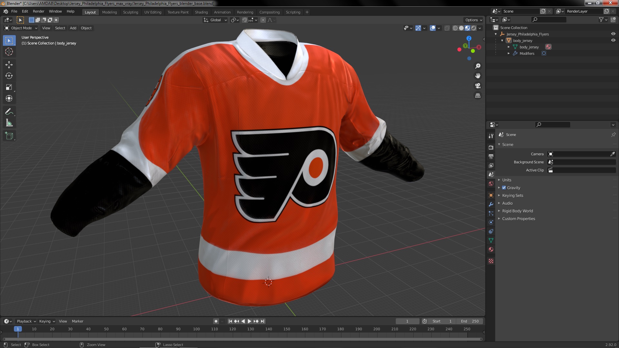Open the Texture properties tab
Screen dimensions: 619x348
tap(491, 261)
